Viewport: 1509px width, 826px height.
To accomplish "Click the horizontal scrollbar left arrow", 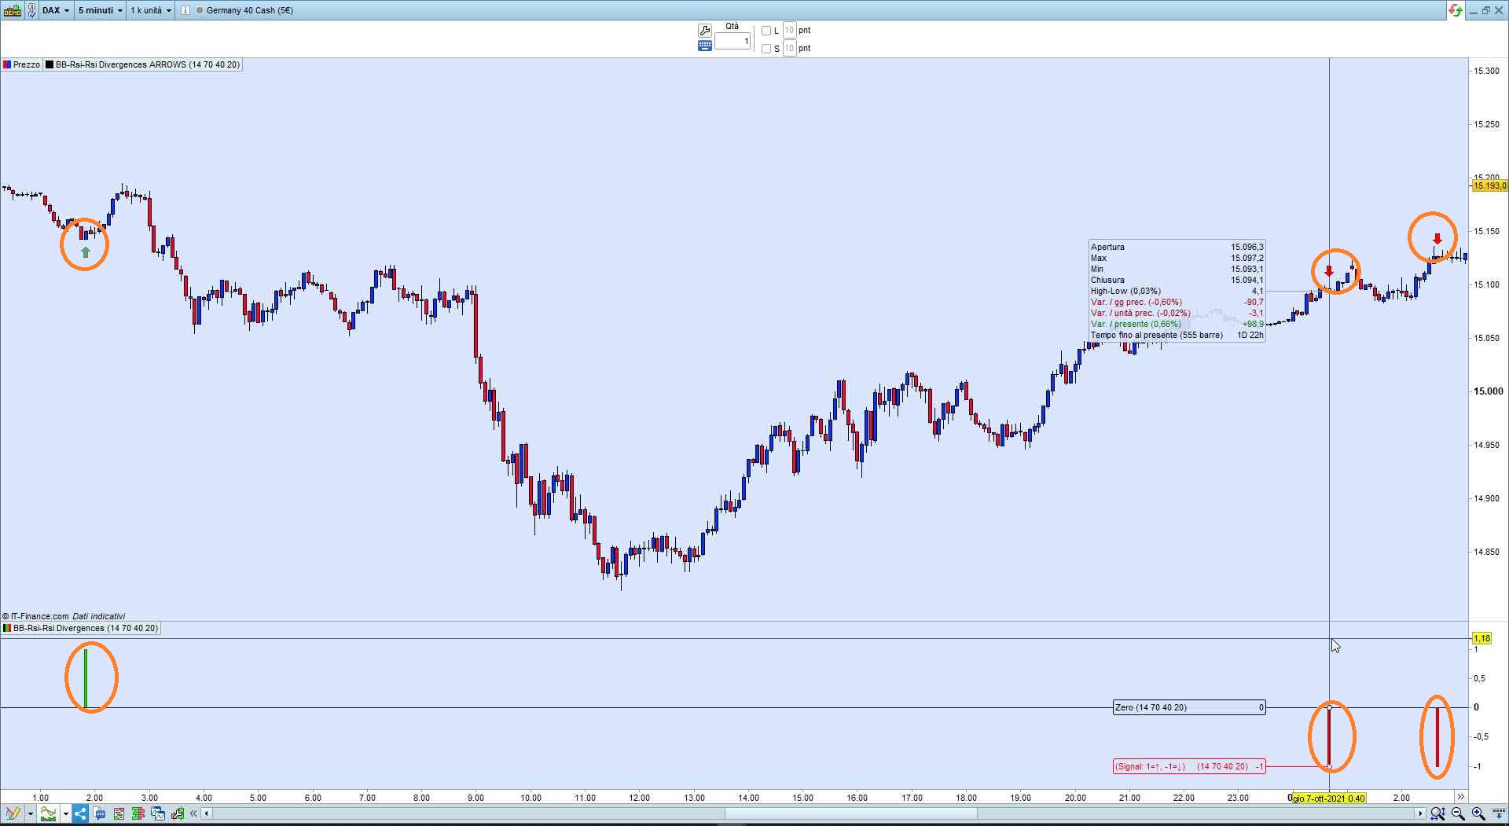I will [207, 813].
